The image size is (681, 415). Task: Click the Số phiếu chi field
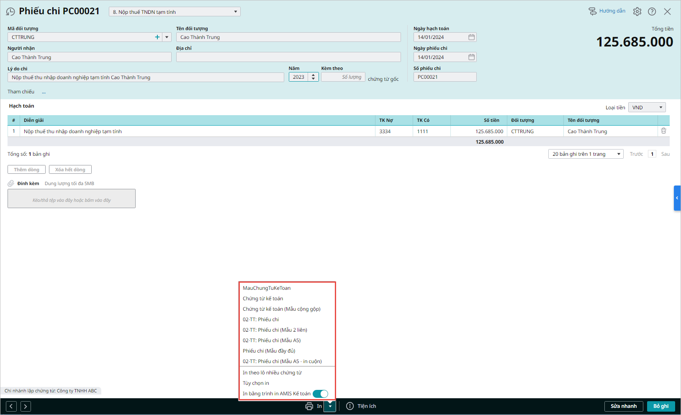point(445,77)
